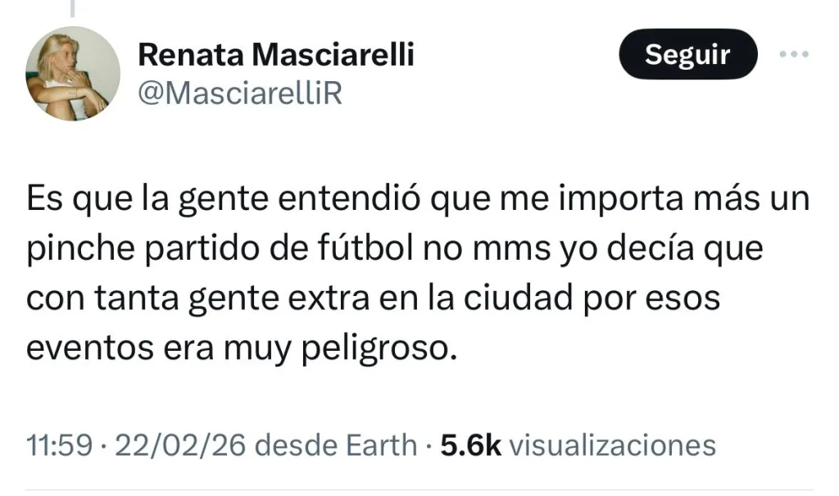Open the three-dot more options menu
This screenshot has height=496, width=839.
point(793,55)
